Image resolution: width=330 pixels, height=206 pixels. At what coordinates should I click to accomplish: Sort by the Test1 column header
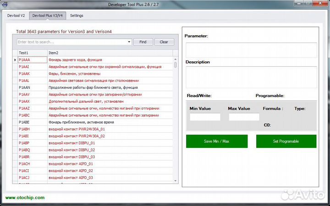tap(32, 53)
